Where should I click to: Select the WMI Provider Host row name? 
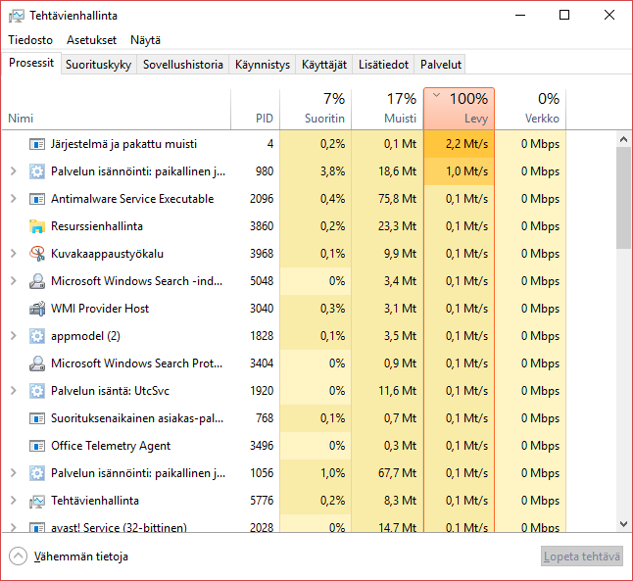tap(100, 309)
